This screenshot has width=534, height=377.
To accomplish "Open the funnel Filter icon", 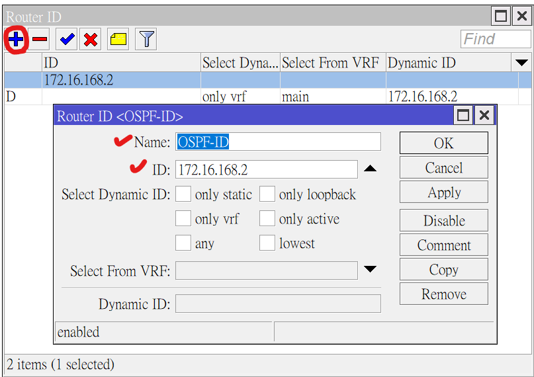I will click(x=146, y=40).
